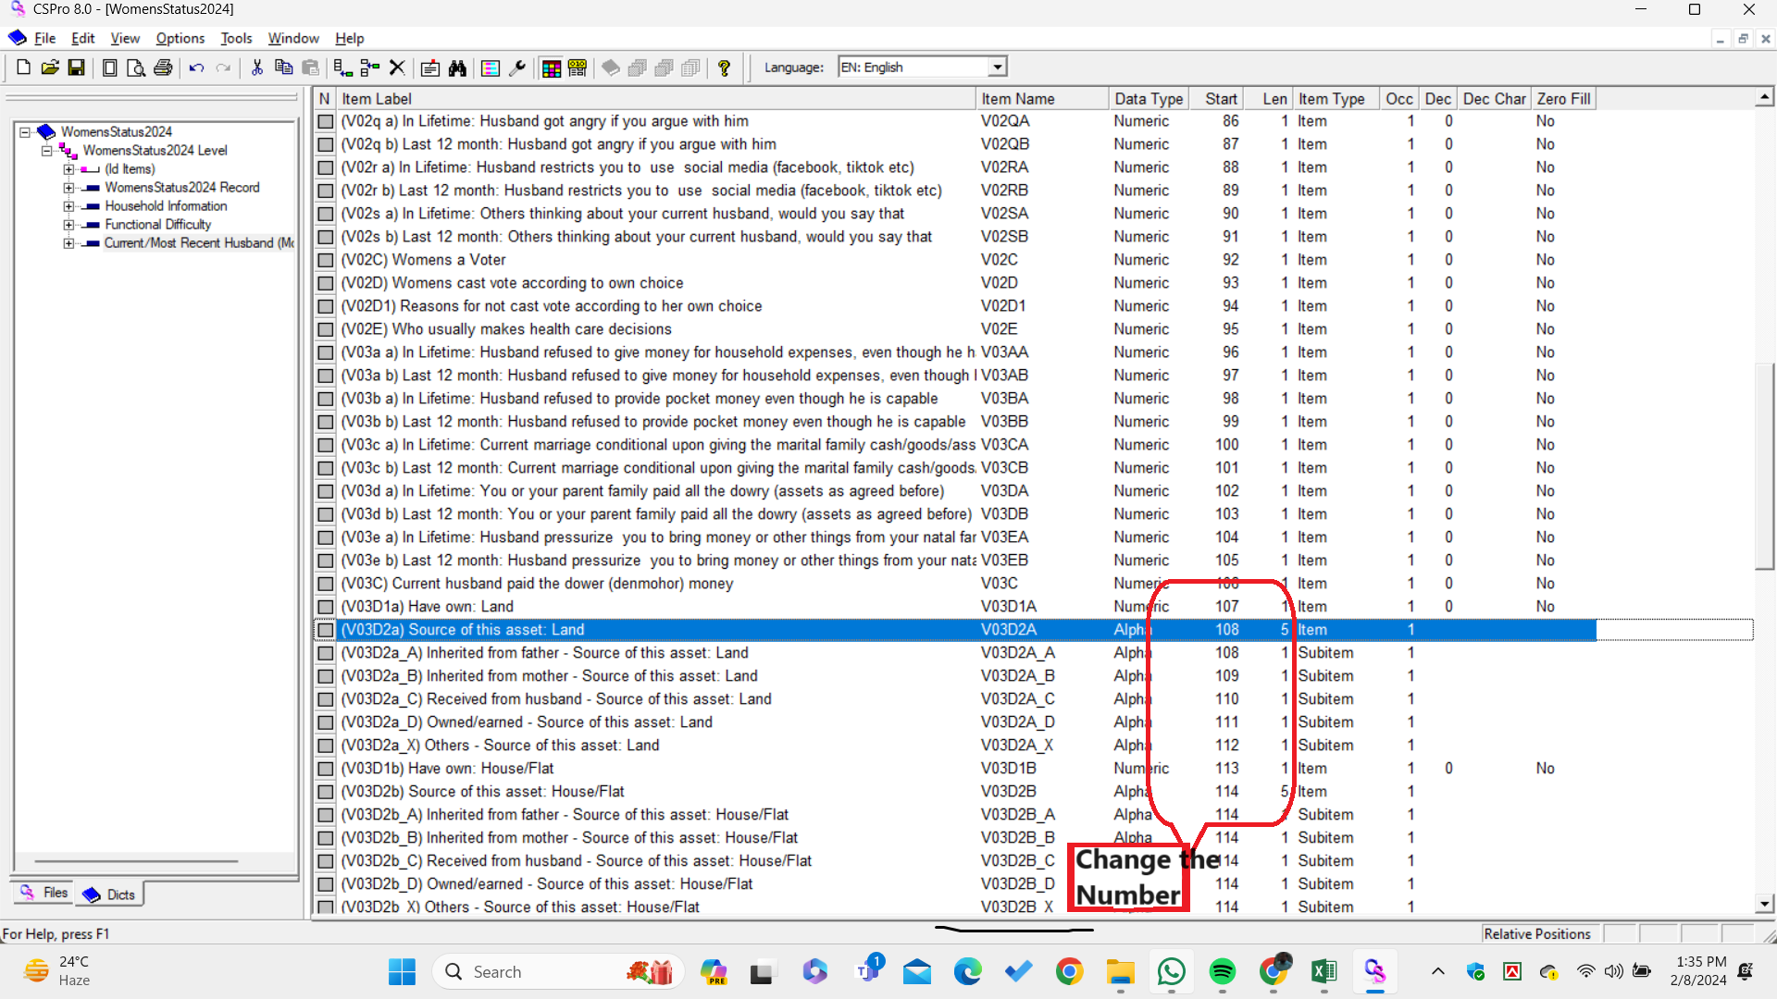Click the vertical scrollbar down arrow
Viewport: 1777px width, 999px height.
tap(1764, 904)
